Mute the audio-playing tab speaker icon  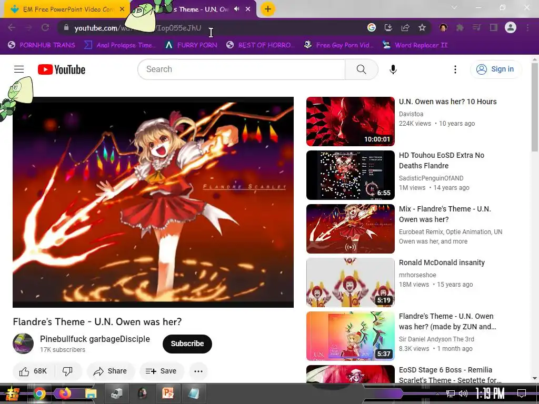pyautogui.click(x=236, y=9)
